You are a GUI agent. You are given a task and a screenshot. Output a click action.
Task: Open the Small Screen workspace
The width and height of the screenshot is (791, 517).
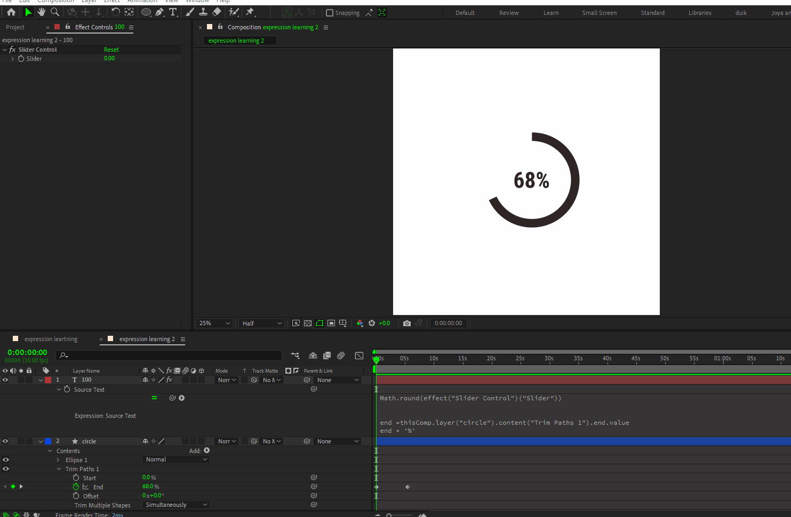pyautogui.click(x=600, y=13)
